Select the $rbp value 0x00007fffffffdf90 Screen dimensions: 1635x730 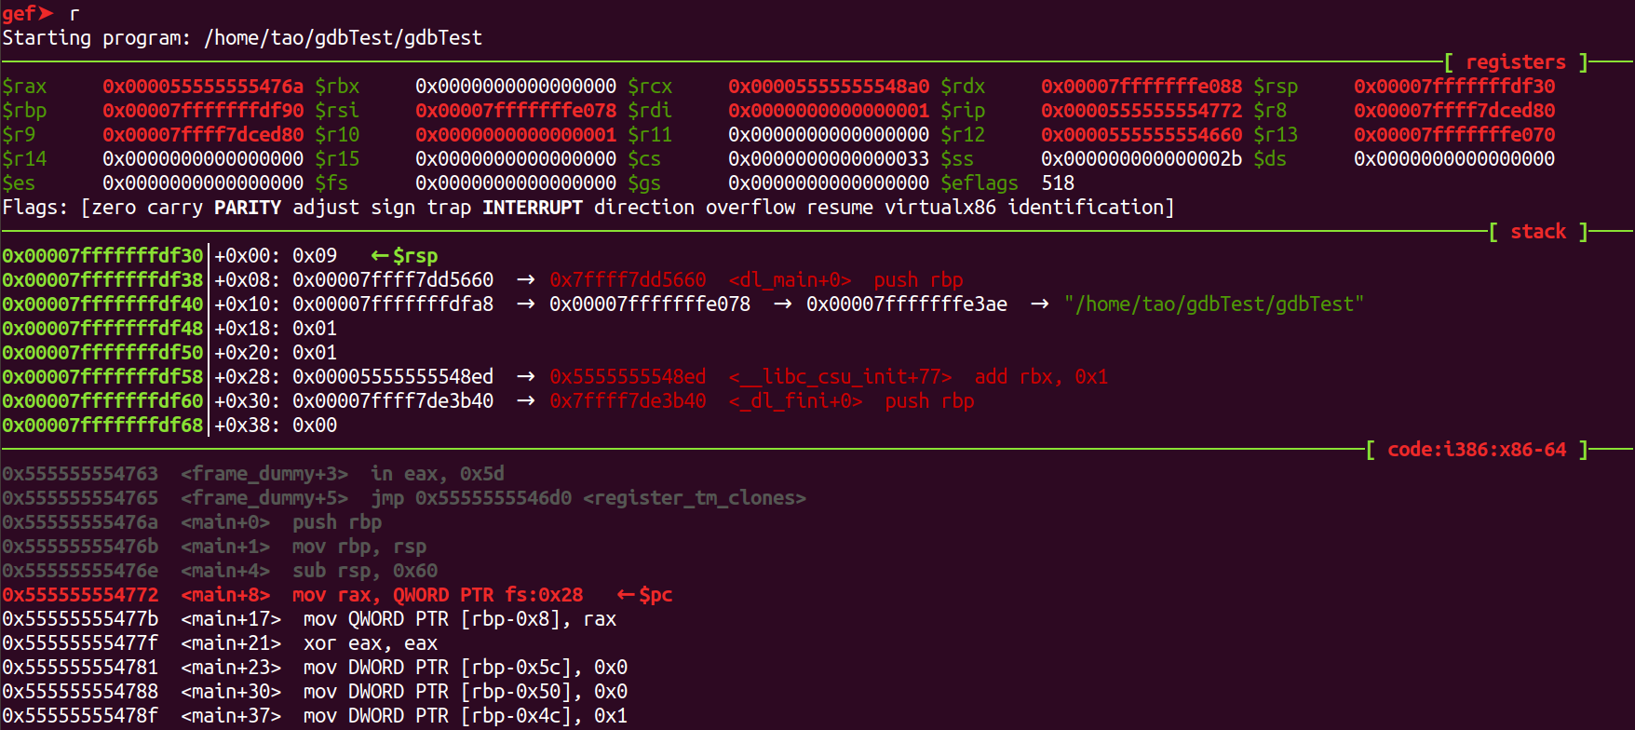(x=203, y=110)
